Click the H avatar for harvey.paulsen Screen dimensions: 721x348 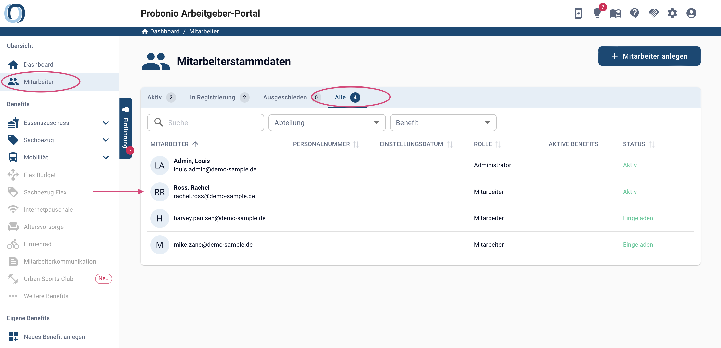[x=159, y=218]
